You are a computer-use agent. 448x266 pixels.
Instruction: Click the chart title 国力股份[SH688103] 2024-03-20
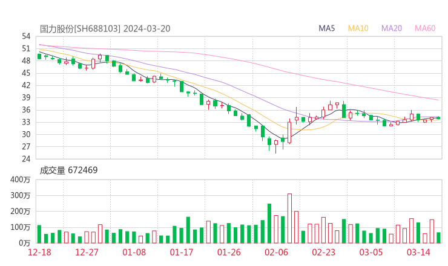click(x=105, y=28)
